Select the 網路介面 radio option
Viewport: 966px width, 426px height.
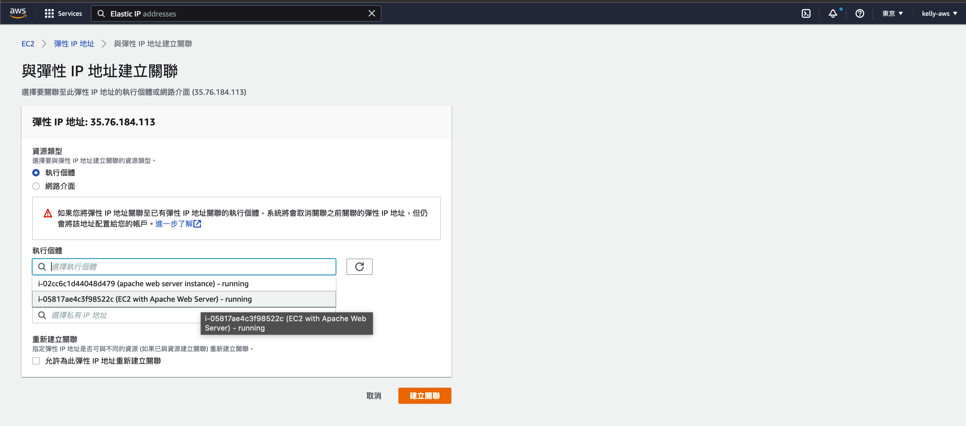pyautogui.click(x=36, y=186)
